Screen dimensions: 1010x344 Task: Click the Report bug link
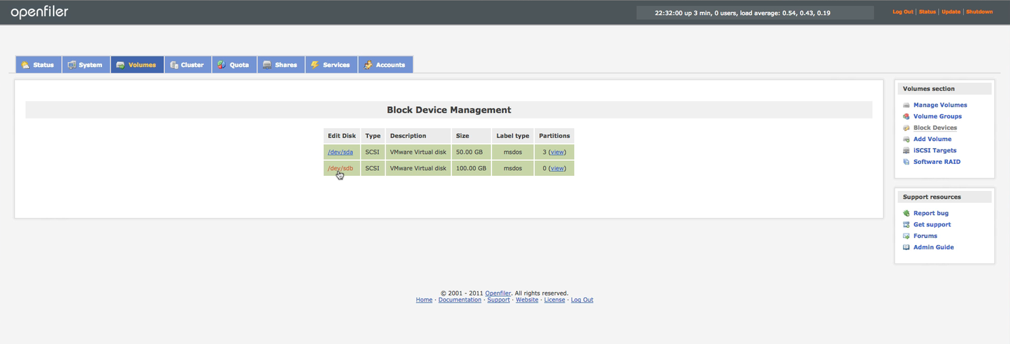pos(931,213)
